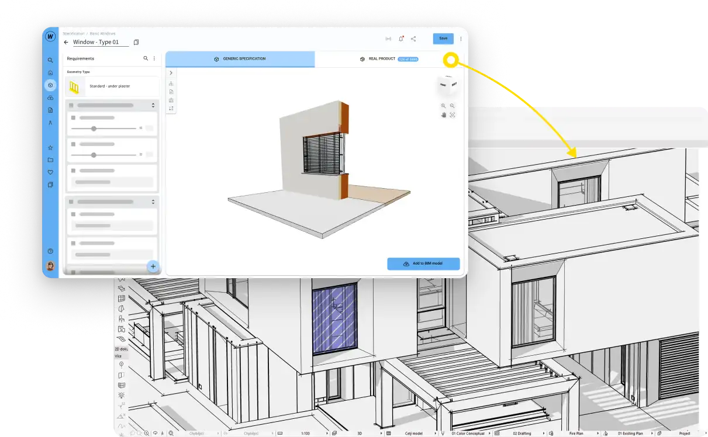Viewport: 708px width, 437px height.
Task: Open the favorites star in sidebar
Action: coord(50,148)
